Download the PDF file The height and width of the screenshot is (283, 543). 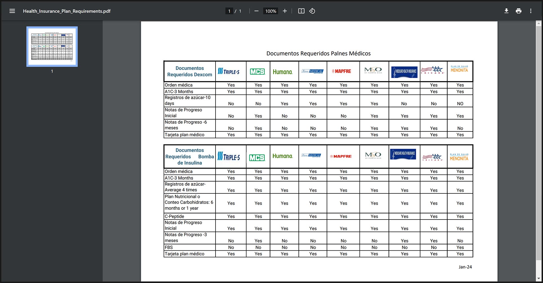[506, 11]
